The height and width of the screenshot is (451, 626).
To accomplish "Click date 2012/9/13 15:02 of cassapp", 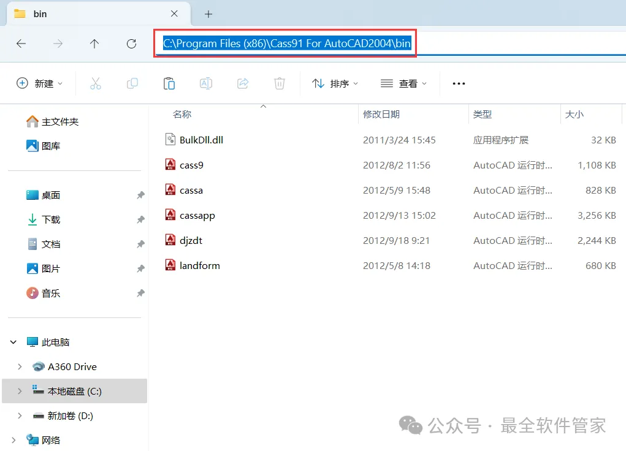I will pyautogui.click(x=399, y=215).
